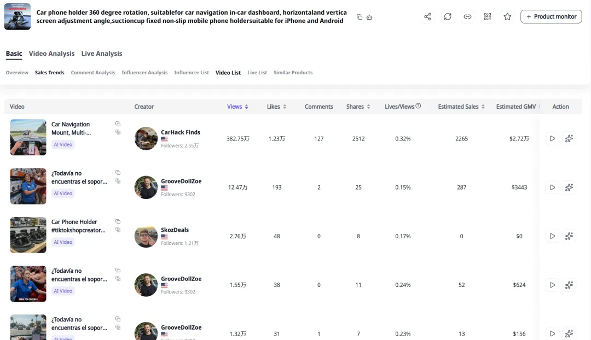This screenshot has width=591, height=340.
Task: Copy the Car Navigation Mount video title
Action: coord(118,124)
